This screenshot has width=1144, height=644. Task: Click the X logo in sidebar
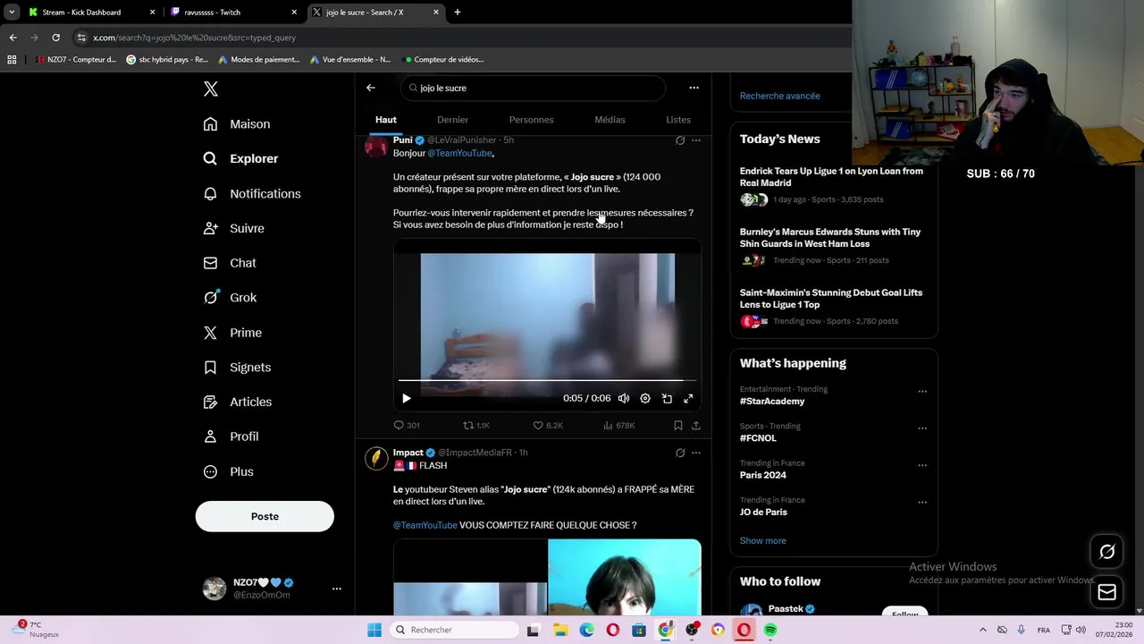point(211,89)
